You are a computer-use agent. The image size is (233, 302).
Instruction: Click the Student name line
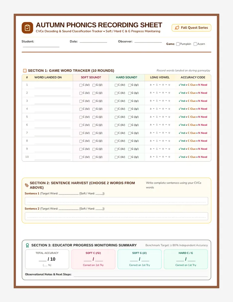[41, 47]
